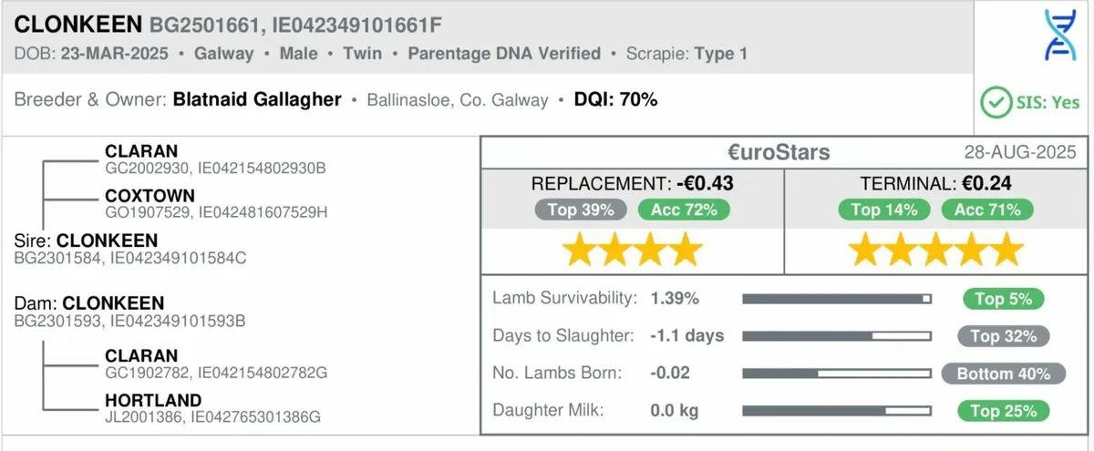Click the No. Lambs Born Bottom 40% badge

coord(1004,374)
